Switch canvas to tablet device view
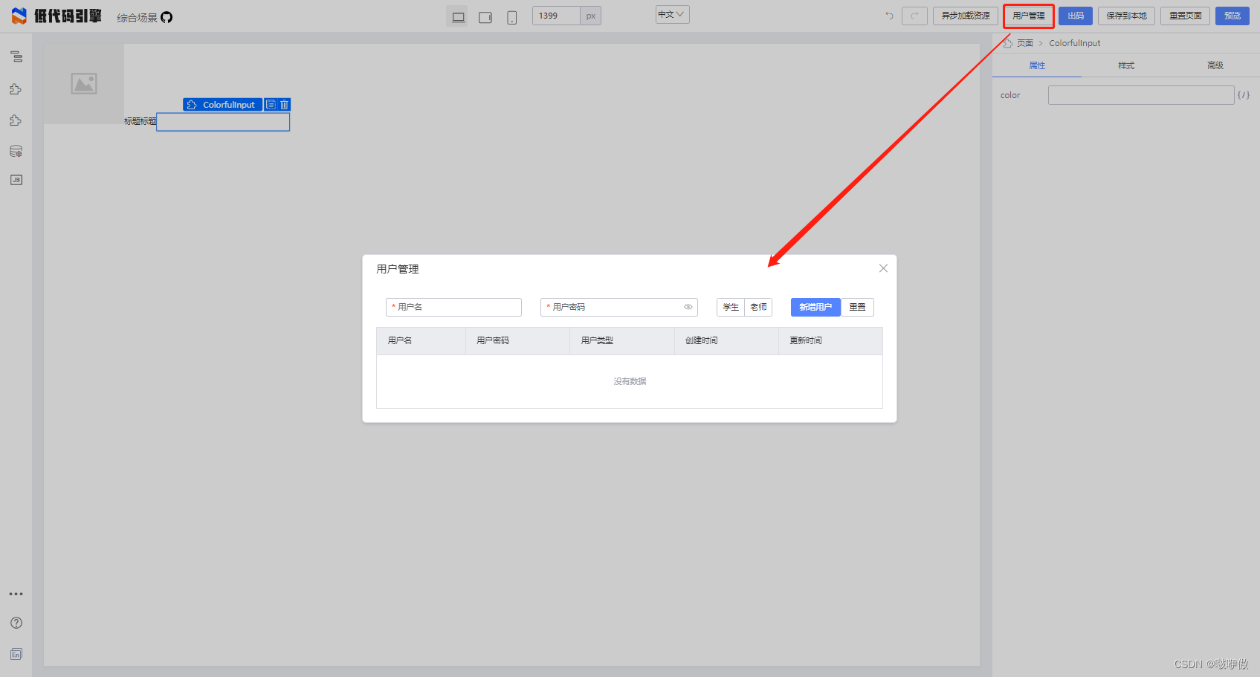The width and height of the screenshot is (1260, 677). [485, 17]
